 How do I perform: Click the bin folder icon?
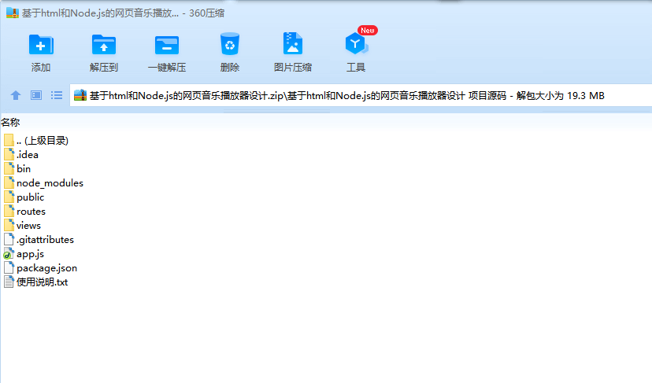tap(9, 168)
